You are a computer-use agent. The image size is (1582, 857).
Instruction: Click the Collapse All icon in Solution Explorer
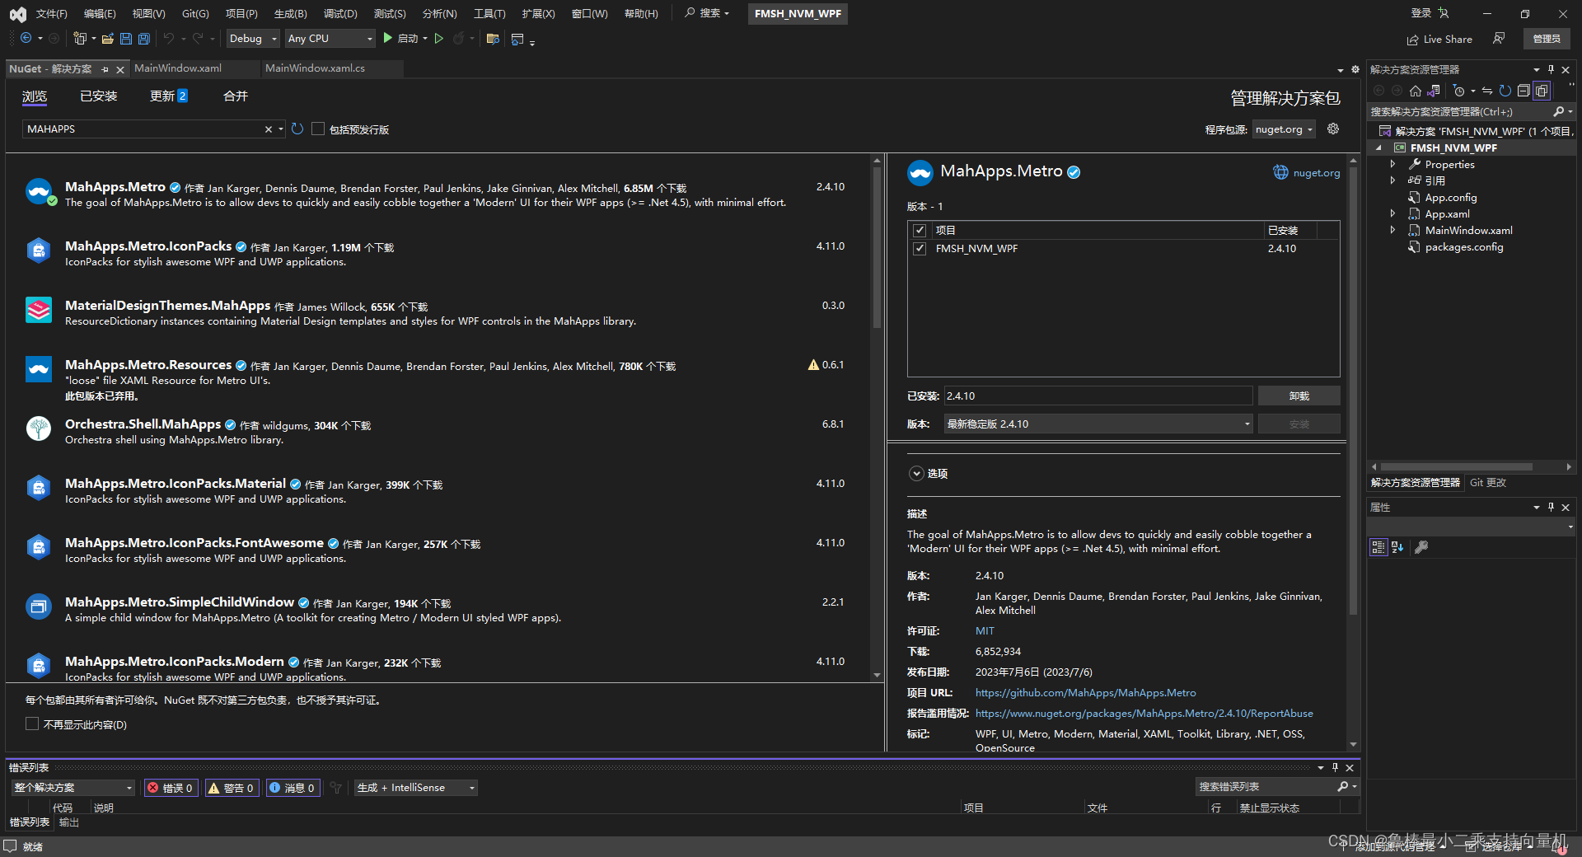coord(1523,91)
